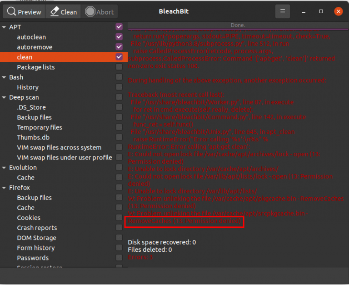The height and width of the screenshot is (285, 349).
Task: Uncheck the APT group checkbox
Action: point(119,27)
